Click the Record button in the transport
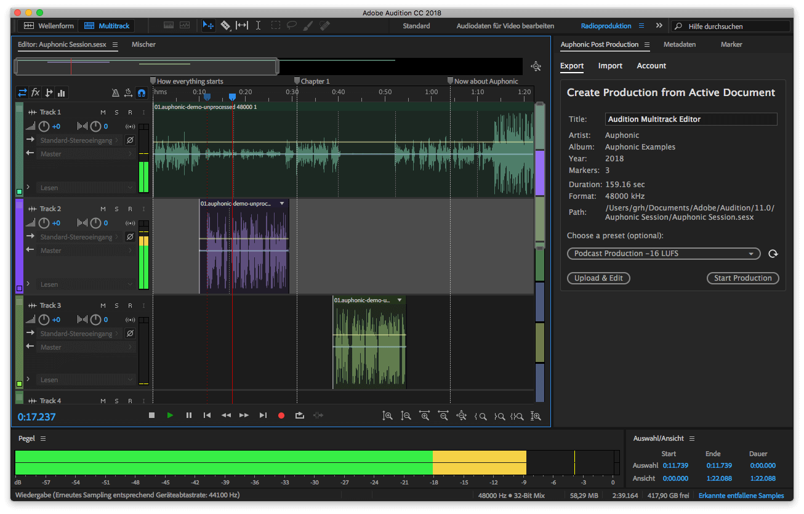This screenshot has width=804, height=514. pyautogui.click(x=281, y=415)
